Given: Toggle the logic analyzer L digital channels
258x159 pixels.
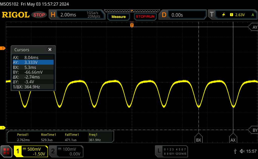Looking at the screenshot, I should point(171,151).
